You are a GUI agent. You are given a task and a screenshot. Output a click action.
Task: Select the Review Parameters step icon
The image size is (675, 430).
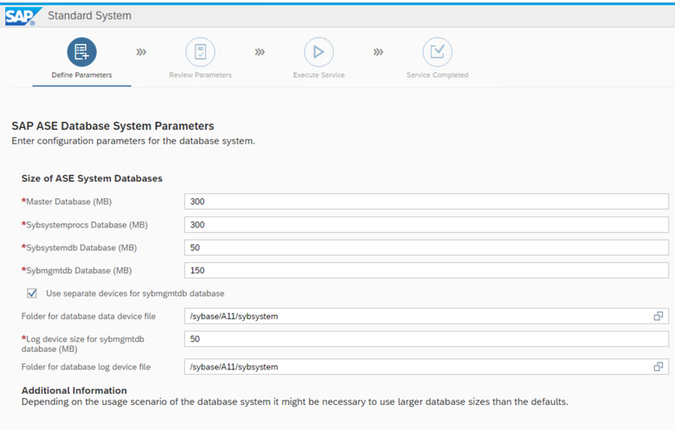click(200, 52)
